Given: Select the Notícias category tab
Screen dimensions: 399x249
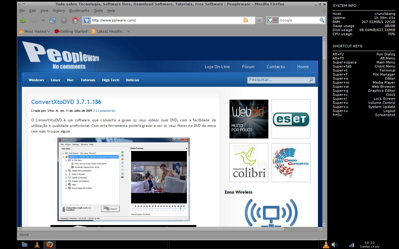Looking at the screenshot, I should click(132, 80).
